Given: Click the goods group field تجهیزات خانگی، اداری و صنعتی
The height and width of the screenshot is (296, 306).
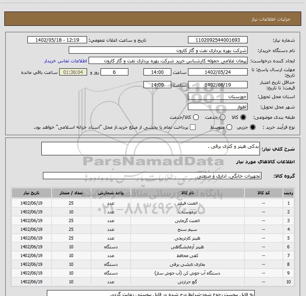Looking at the screenshot, I should [x=152, y=176].
